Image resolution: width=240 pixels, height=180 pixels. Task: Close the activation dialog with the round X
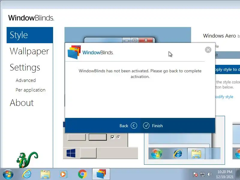point(208,50)
